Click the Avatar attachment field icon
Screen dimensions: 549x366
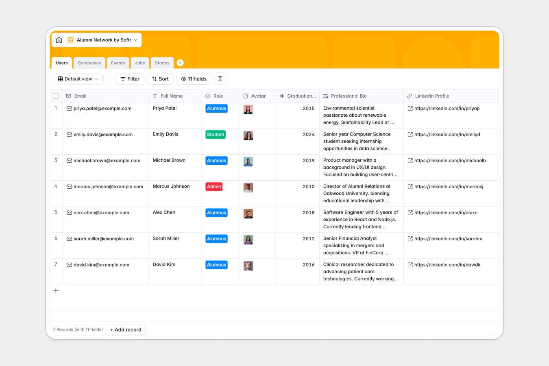click(x=246, y=96)
